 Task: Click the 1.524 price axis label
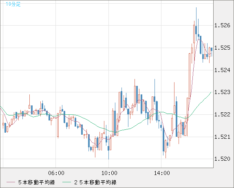pos(222,70)
